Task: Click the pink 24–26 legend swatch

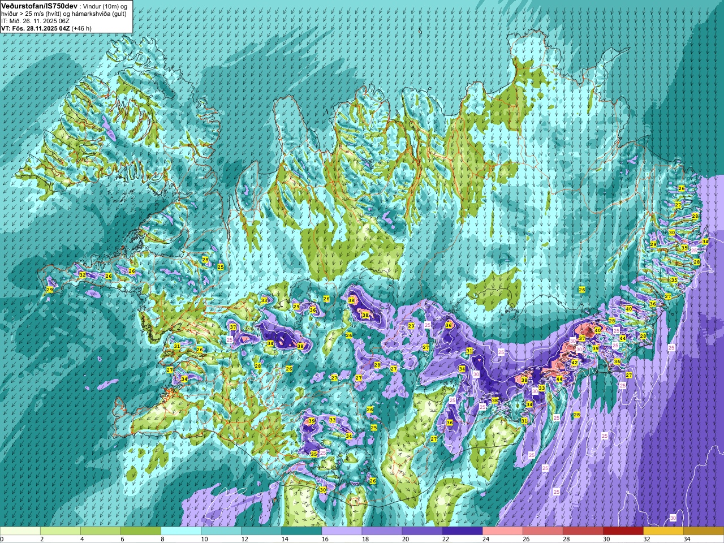Action: point(502,531)
